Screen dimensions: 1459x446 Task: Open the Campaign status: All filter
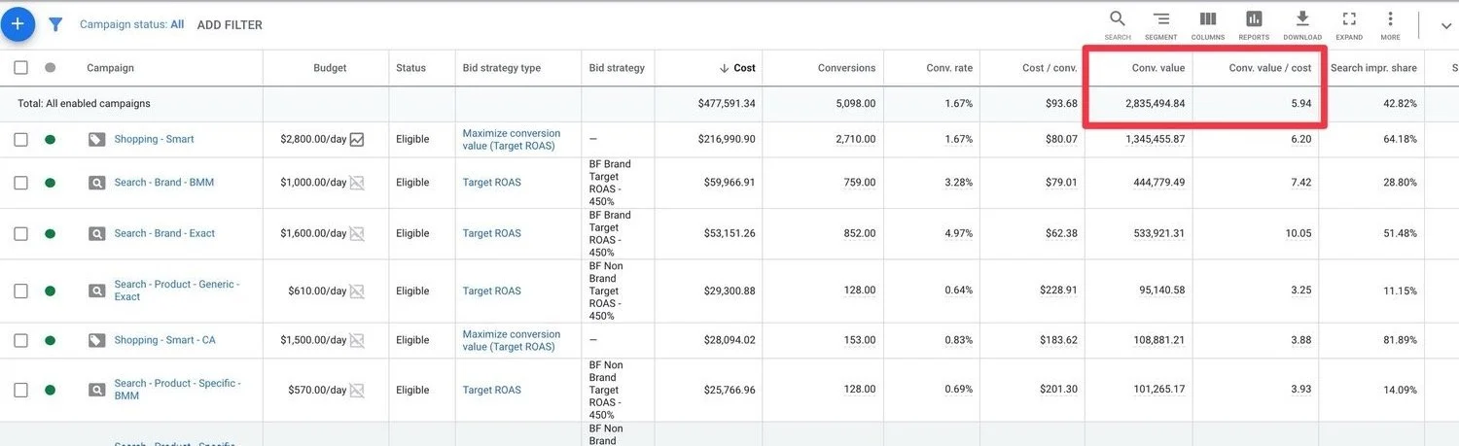click(131, 24)
